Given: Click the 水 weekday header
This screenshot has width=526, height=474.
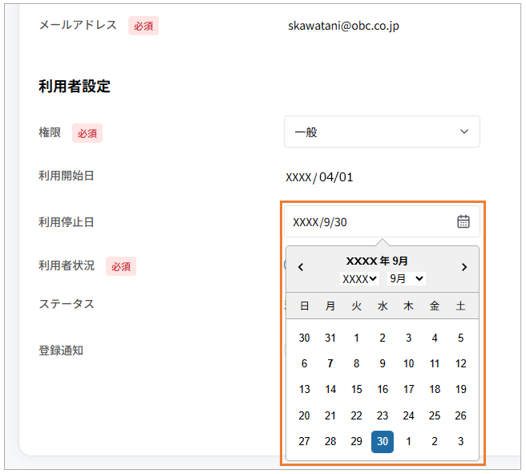Looking at the screenshot, I should [382, 306].
